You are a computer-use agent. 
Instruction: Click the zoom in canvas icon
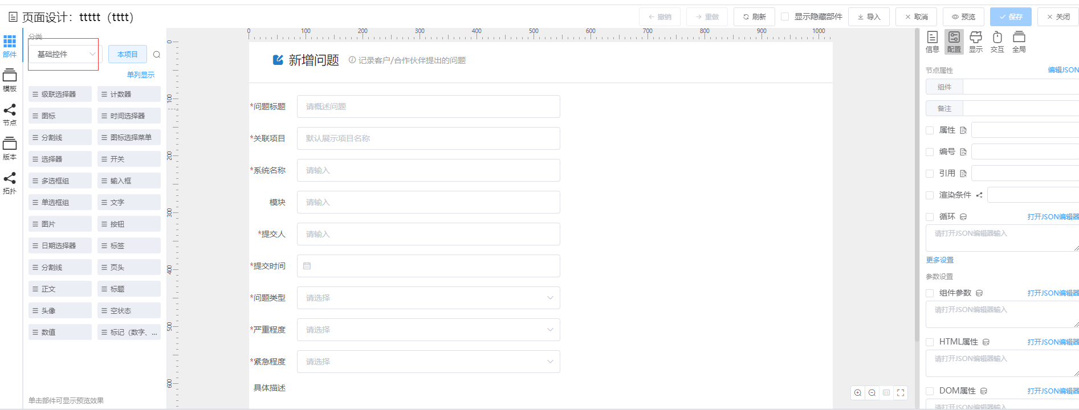pos(858,393)
